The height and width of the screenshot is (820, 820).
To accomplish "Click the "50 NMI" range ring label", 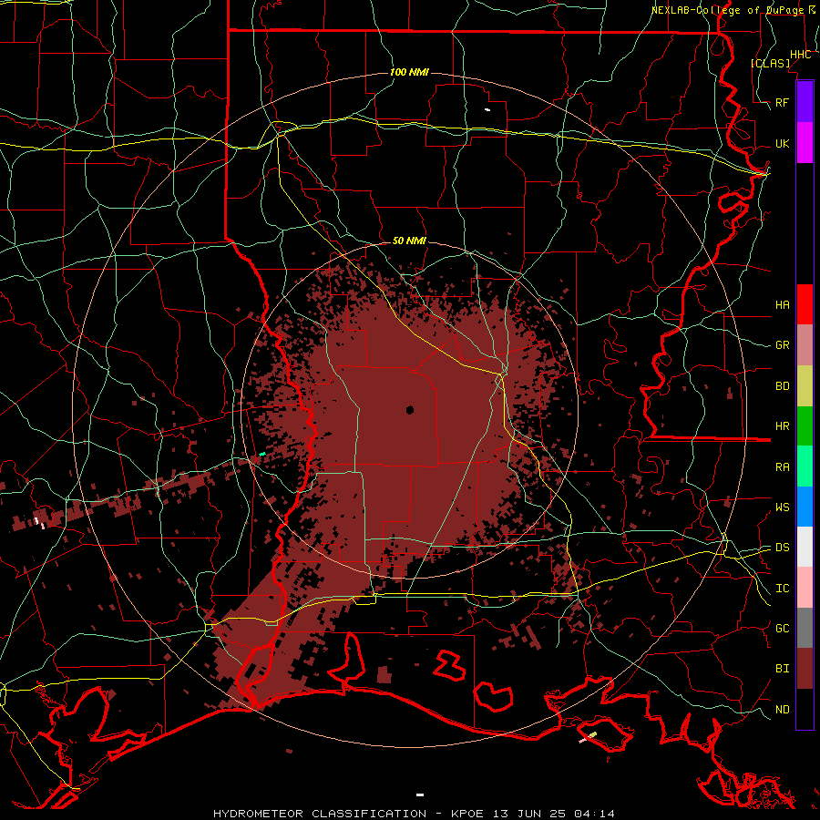I will pyautogui.click(x=409, y=241).
